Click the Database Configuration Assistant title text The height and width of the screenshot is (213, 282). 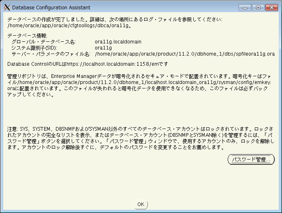click(51, 8)
